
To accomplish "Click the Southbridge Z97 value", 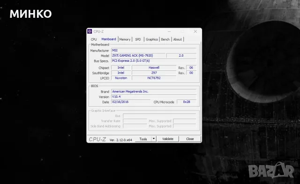I will (154, 73).
